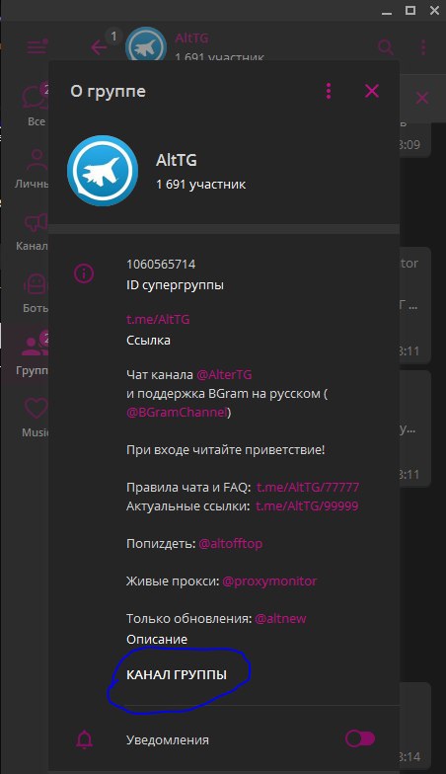Close the group info panel

[371, 91]
